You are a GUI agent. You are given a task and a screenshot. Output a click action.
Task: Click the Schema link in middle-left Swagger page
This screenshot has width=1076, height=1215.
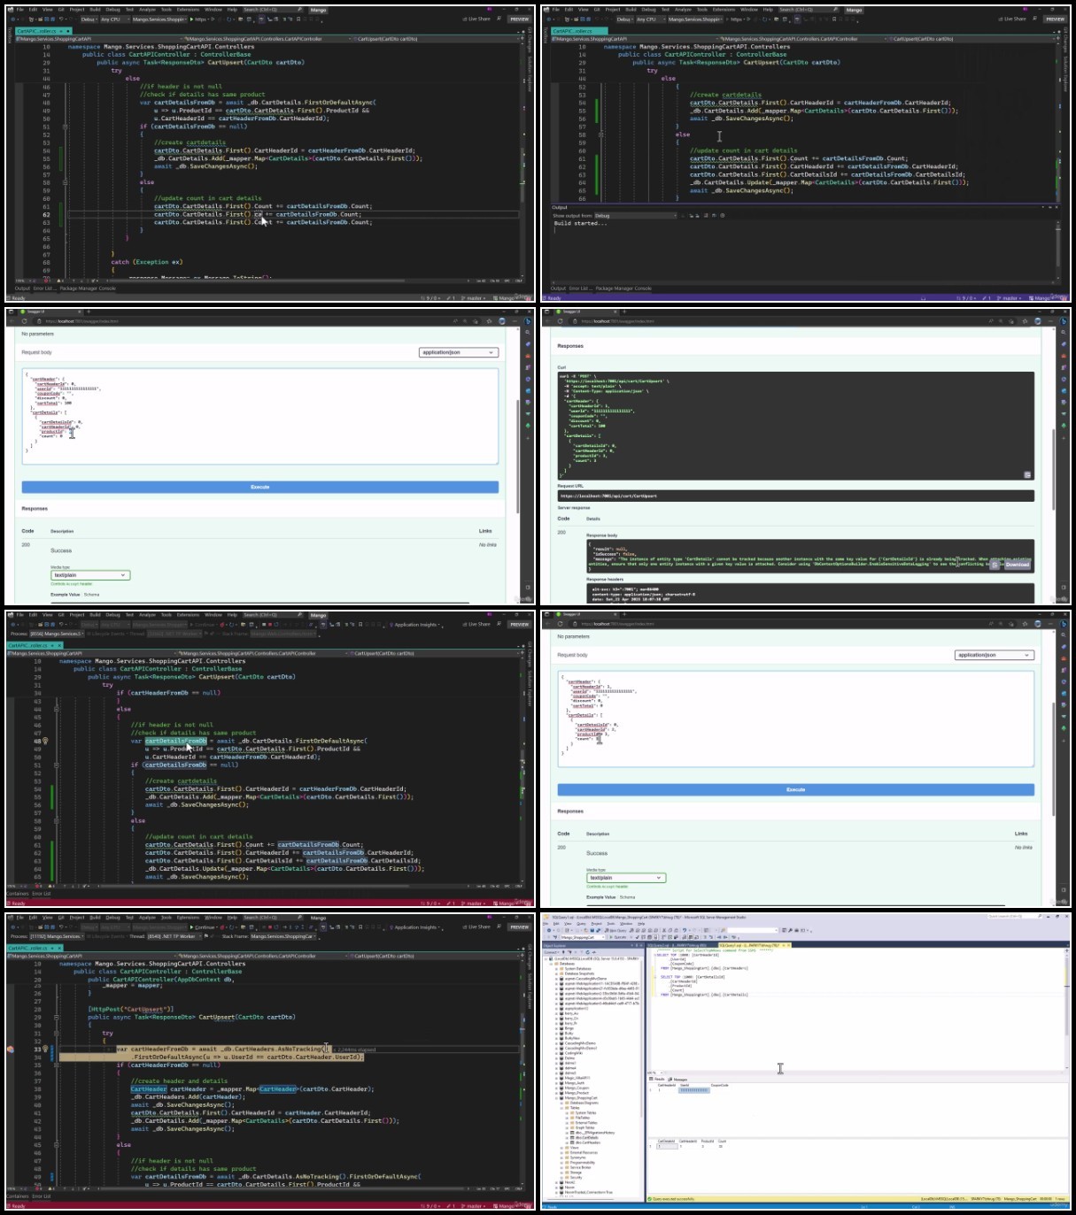[92, 595]
